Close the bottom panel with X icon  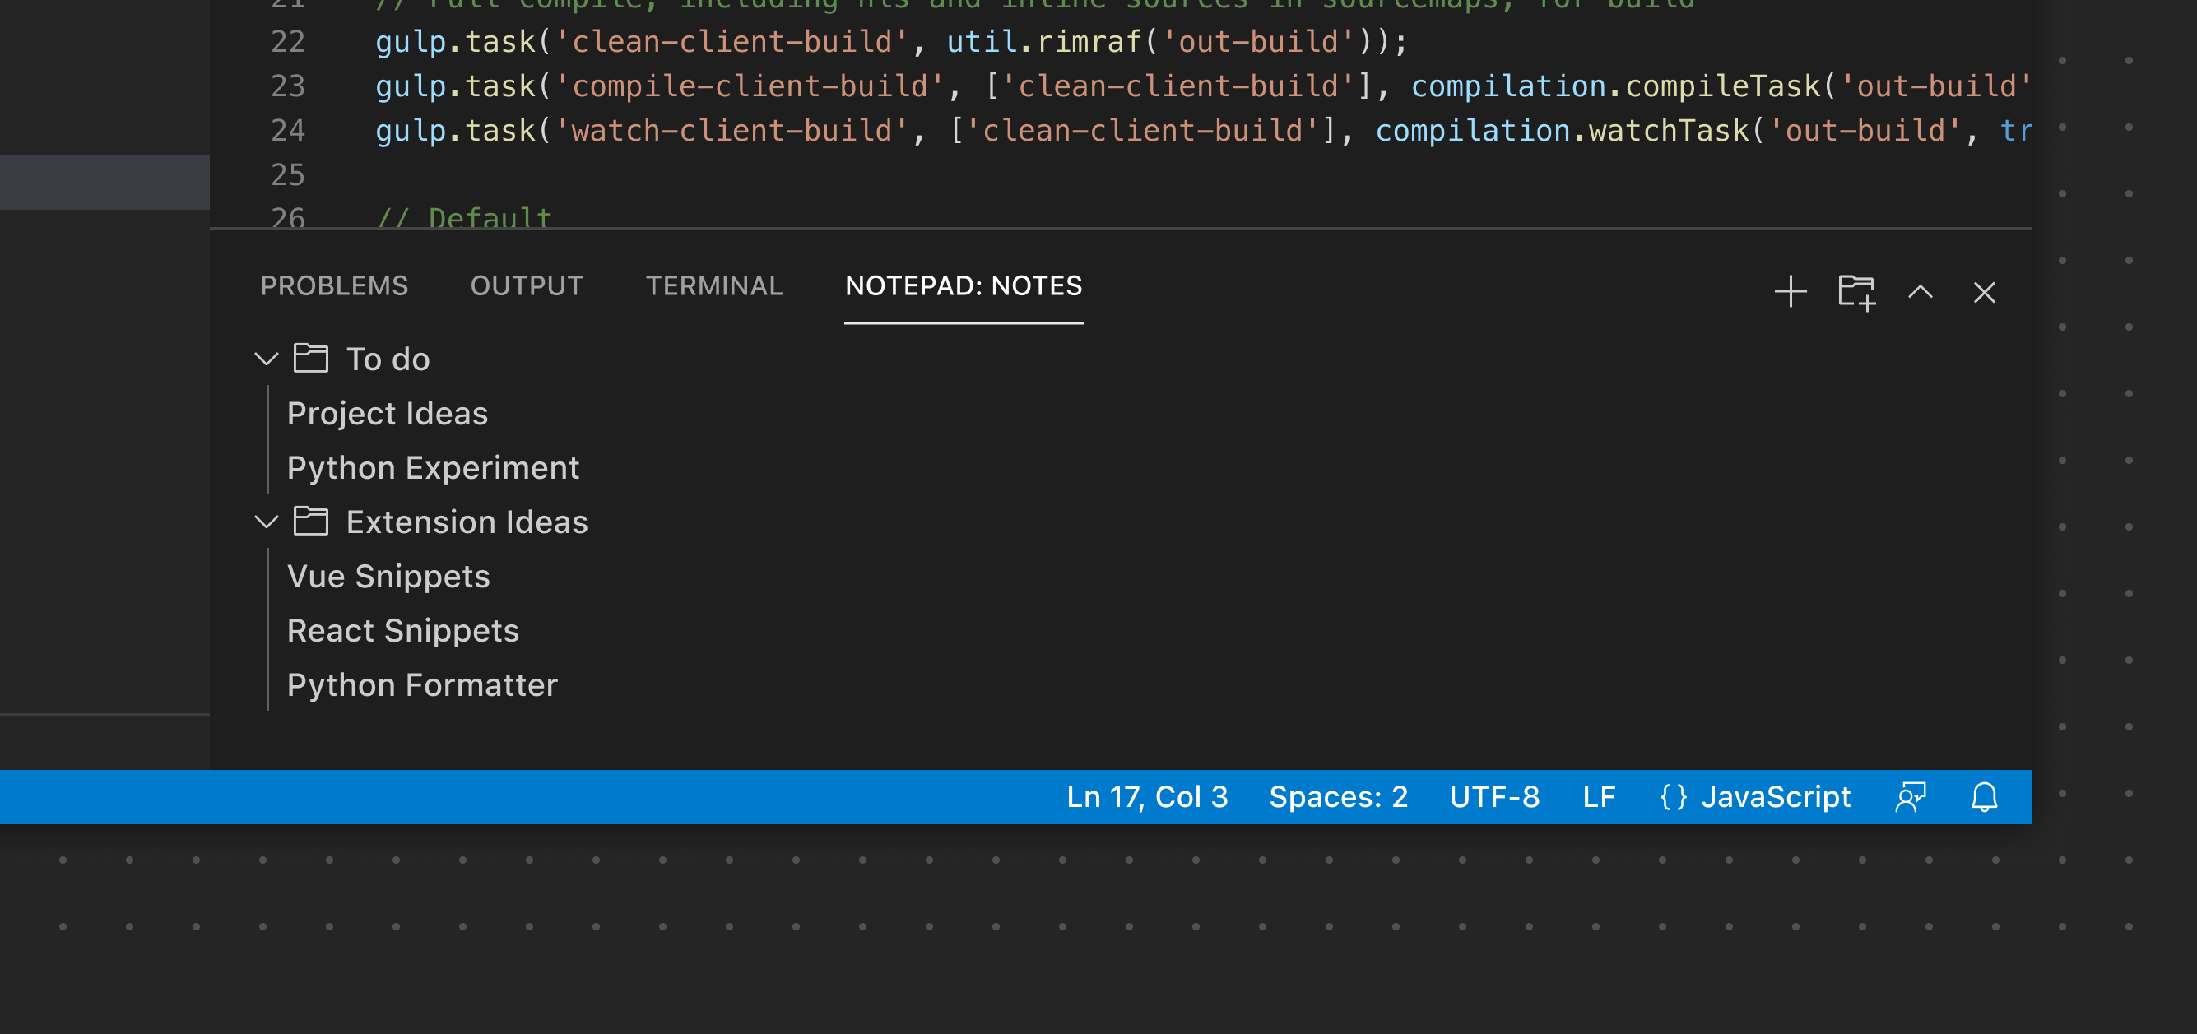click(x=1984, y=291)
